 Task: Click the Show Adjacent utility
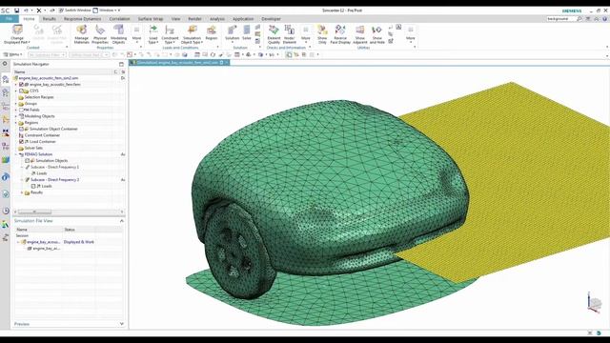pyautogui.click(x=360, y=34)
